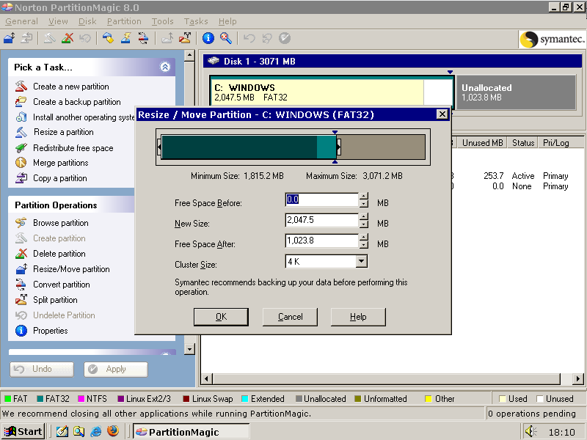Decrease New Size with down arrow
This screenshot has height=440, width=587.
[x=363, y=224]
